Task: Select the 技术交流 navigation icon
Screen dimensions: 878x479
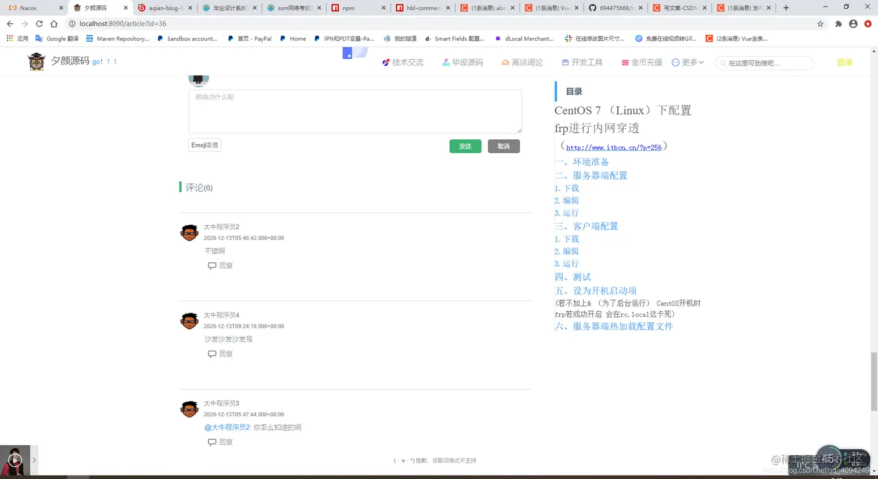Action: point(385,62)
